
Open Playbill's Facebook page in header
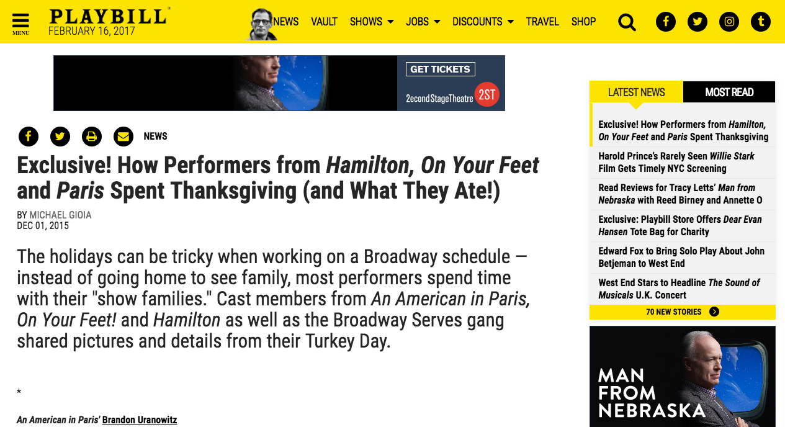(x=666, y=22)
